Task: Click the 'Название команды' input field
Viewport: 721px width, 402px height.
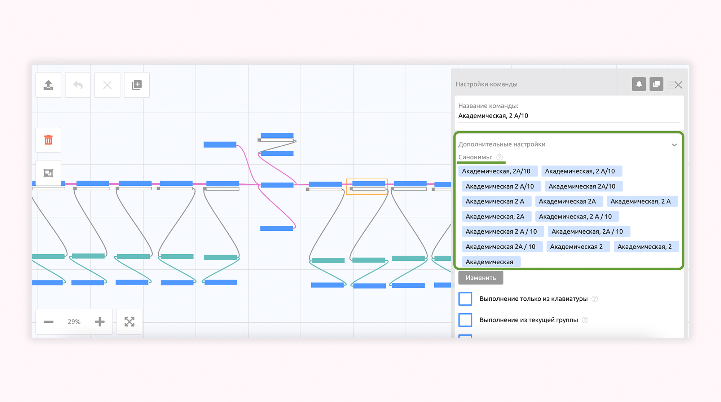Action: [568, 116]
